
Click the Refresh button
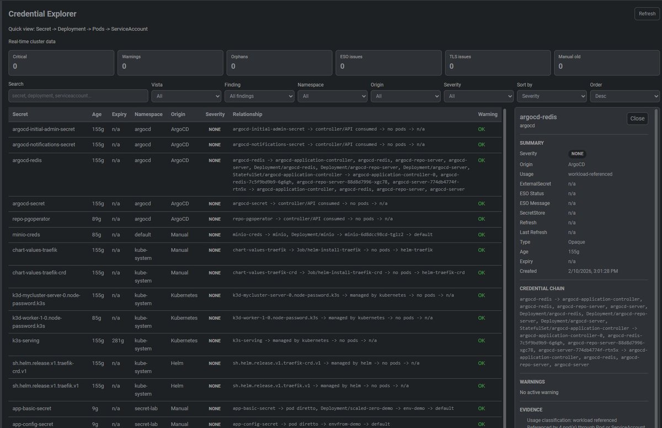click(647, 14)
